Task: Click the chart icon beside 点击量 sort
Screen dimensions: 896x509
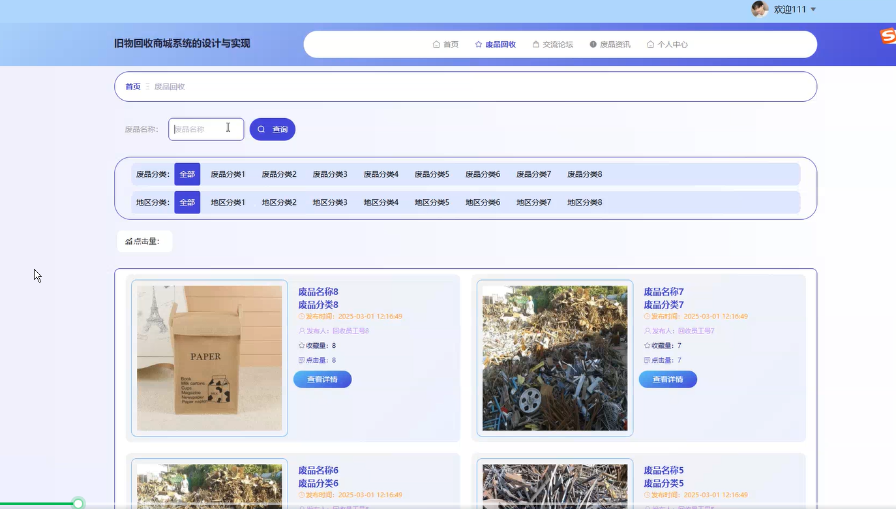Action: [x=128, y=241]
